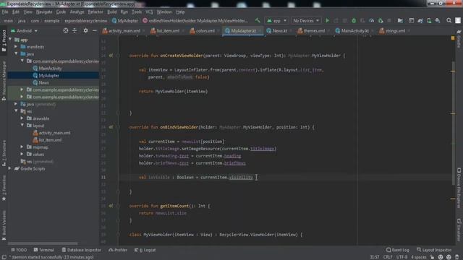Open the Navigate menu

(x=44, y=12)
